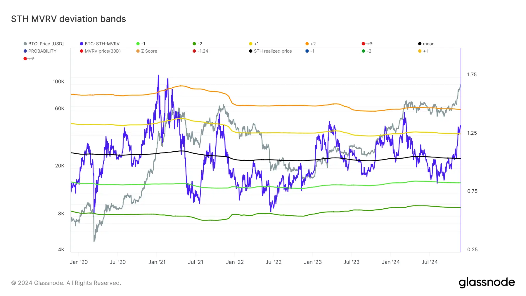Enable the STH realized price legend series

coord(270,51)
